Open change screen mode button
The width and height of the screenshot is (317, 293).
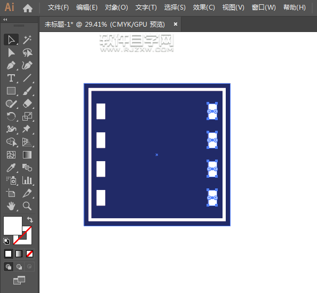(19, 280)
